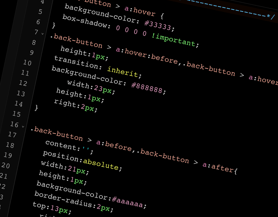Click line number 10 in the gutter

pos(28,63)
